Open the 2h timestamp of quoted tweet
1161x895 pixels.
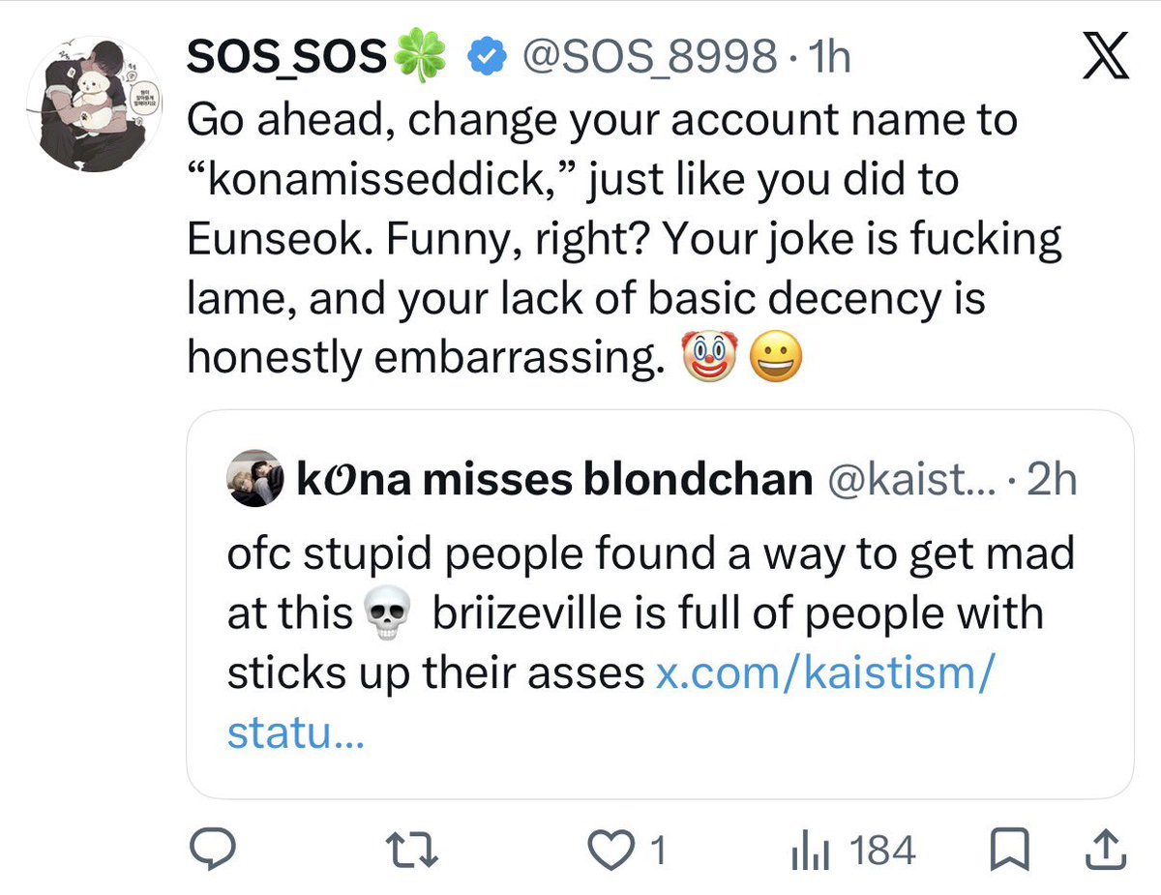pyautogui.click(x=1051, y=479)
